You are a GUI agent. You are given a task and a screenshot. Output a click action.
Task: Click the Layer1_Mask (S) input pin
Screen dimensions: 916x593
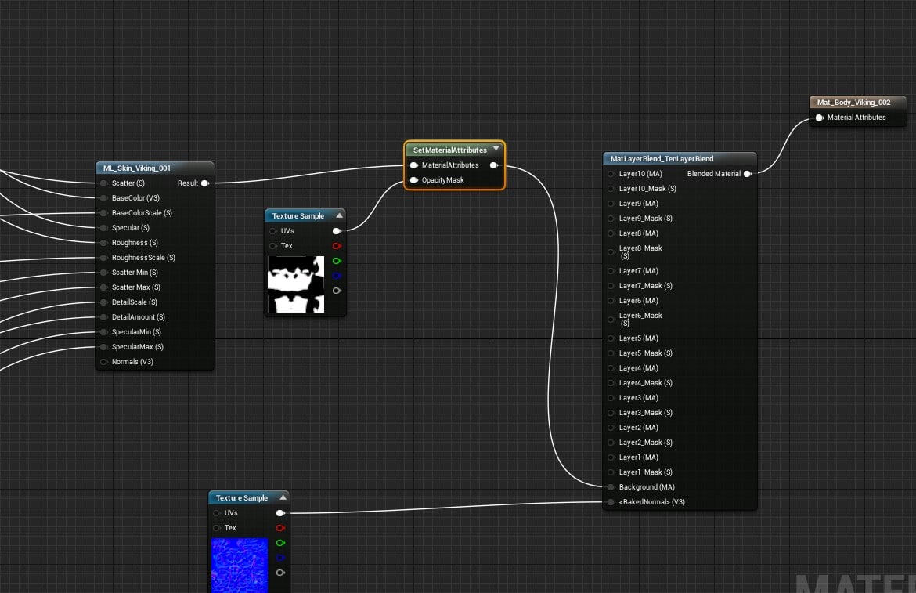(x=611, y=472)
